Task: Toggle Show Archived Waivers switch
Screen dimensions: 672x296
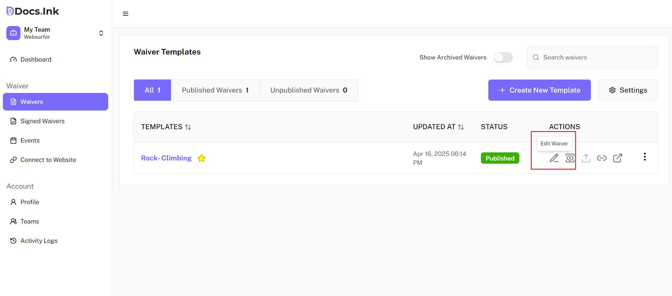Action: [x=503, y=57]
